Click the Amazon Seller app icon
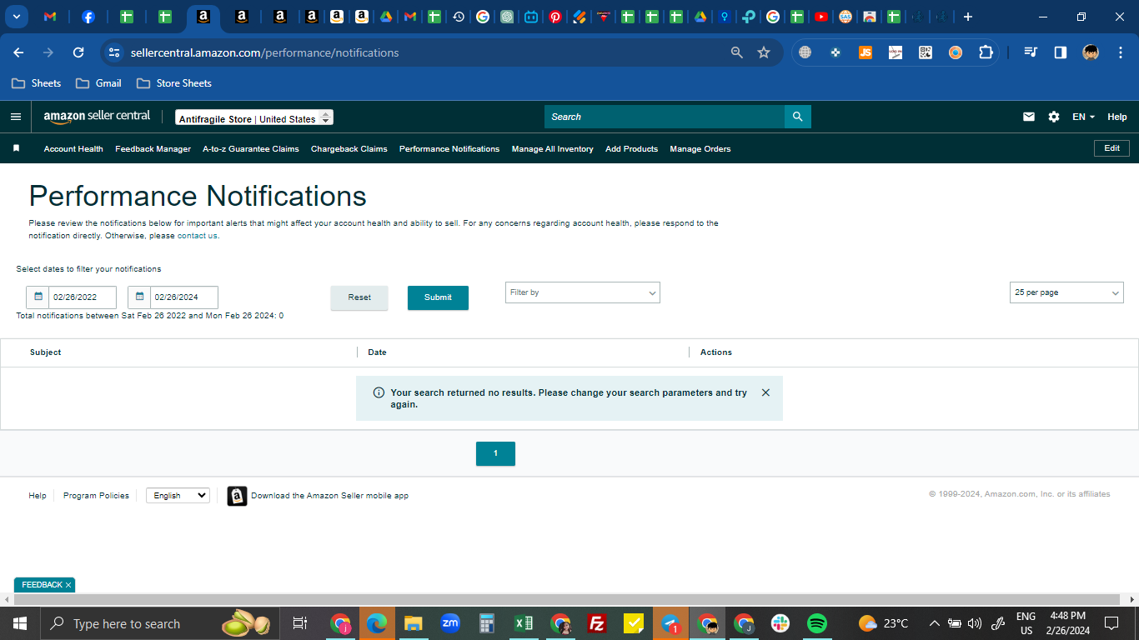Screen dimensions: 1139x640 (237, 496)
